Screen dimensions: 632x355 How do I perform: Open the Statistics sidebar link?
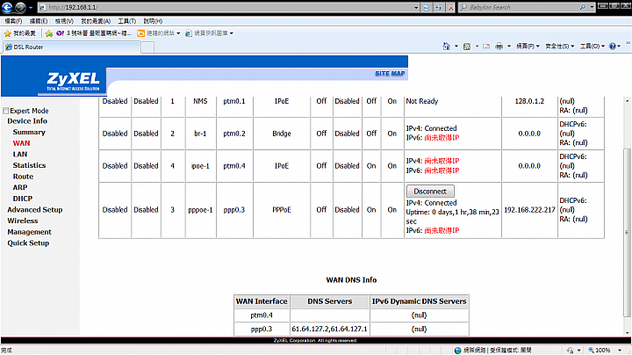tap(29, 165)
